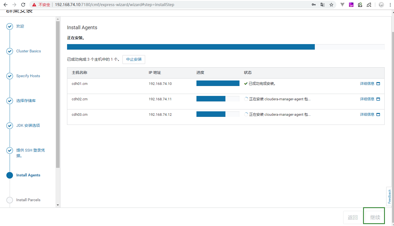Open the Vue devtools extension
Viewport: 394px width, 226px height.
coord(342,5)
